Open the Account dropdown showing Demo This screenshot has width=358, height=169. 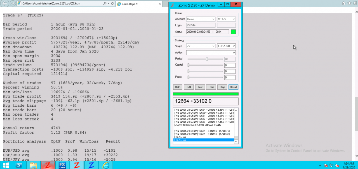click(201, 19)
